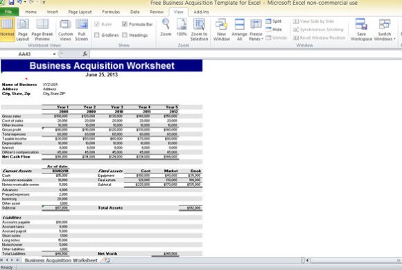Click the Business Acquisition Worksheet title banner
Image resolution: width=402 pixels, height=270 pixels.
(x=101, y=65)
